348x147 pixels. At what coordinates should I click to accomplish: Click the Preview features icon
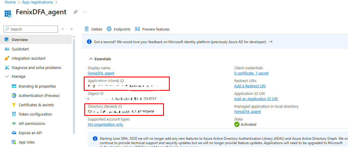tap(137, 29)
